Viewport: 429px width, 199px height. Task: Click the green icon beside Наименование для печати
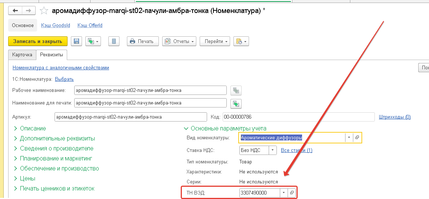click(x=236, y=103)
